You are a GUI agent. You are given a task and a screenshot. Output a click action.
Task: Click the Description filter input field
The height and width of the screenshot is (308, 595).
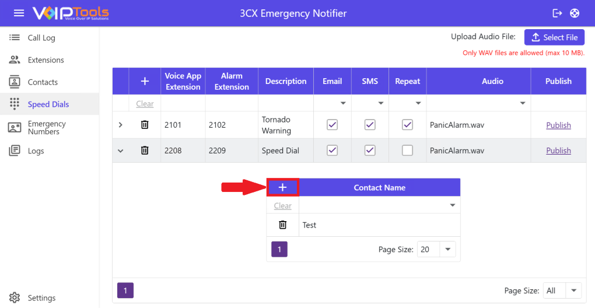(286, 103)
